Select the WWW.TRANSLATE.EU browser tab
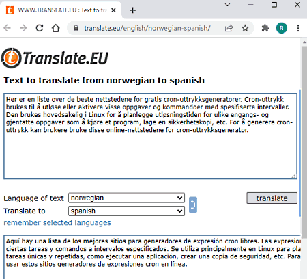Screen dimensions: 307x279 coord(61,10)
